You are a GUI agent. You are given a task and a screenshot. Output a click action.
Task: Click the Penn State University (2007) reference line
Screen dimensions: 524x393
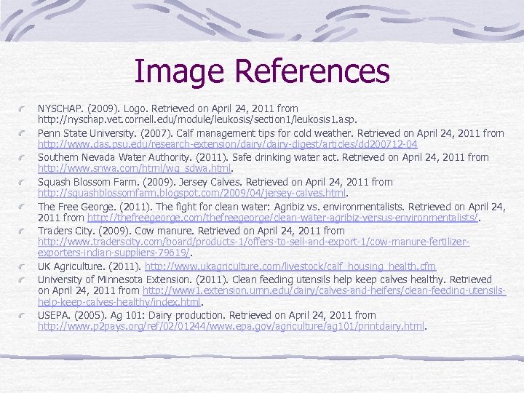pyautogui.click(x=271, y=133)
